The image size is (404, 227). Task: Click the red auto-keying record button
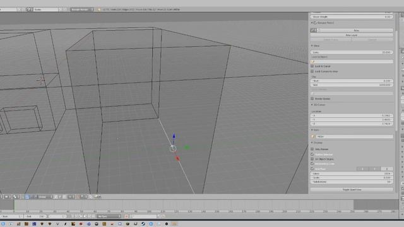(126, 216)
